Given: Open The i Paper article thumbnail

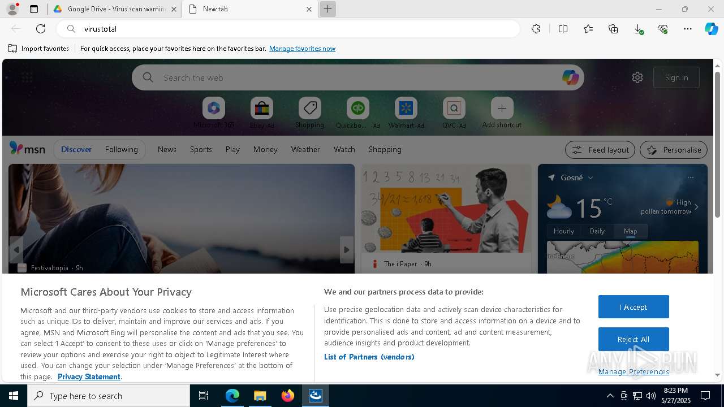Looking at the screenshot, I should point(446,209).
